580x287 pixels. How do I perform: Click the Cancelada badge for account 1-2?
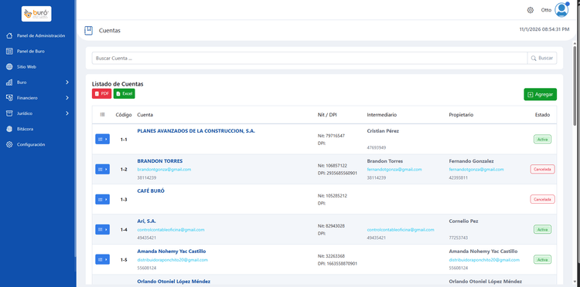click(542, 169)
